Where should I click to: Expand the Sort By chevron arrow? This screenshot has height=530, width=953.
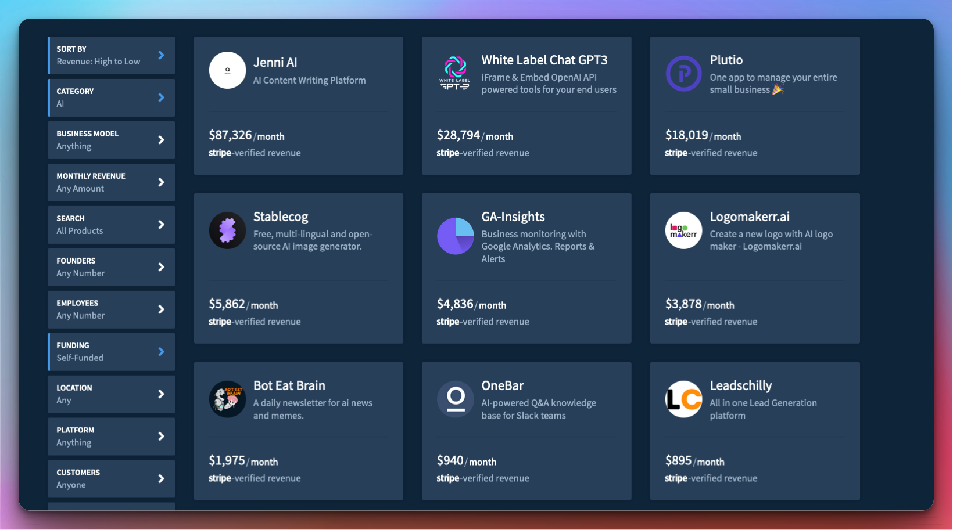click(x=162, y=55)
